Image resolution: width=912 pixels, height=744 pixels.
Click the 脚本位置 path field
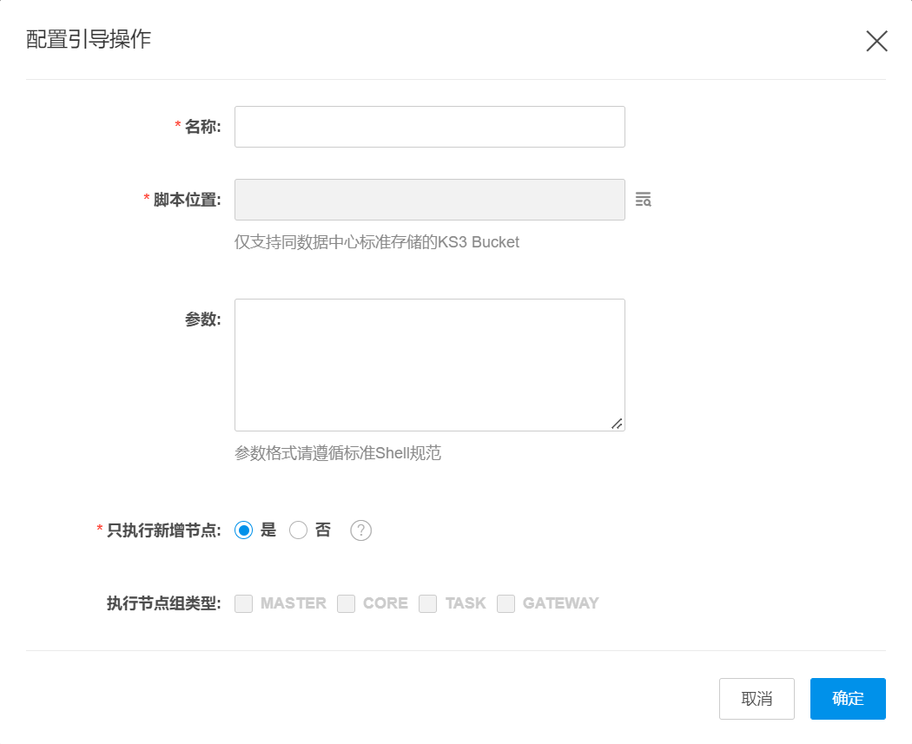tap(429, 200)
